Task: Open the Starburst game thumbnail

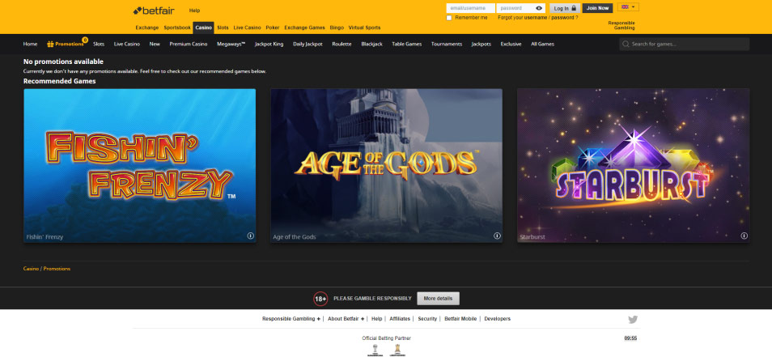Action: (633, 165)
